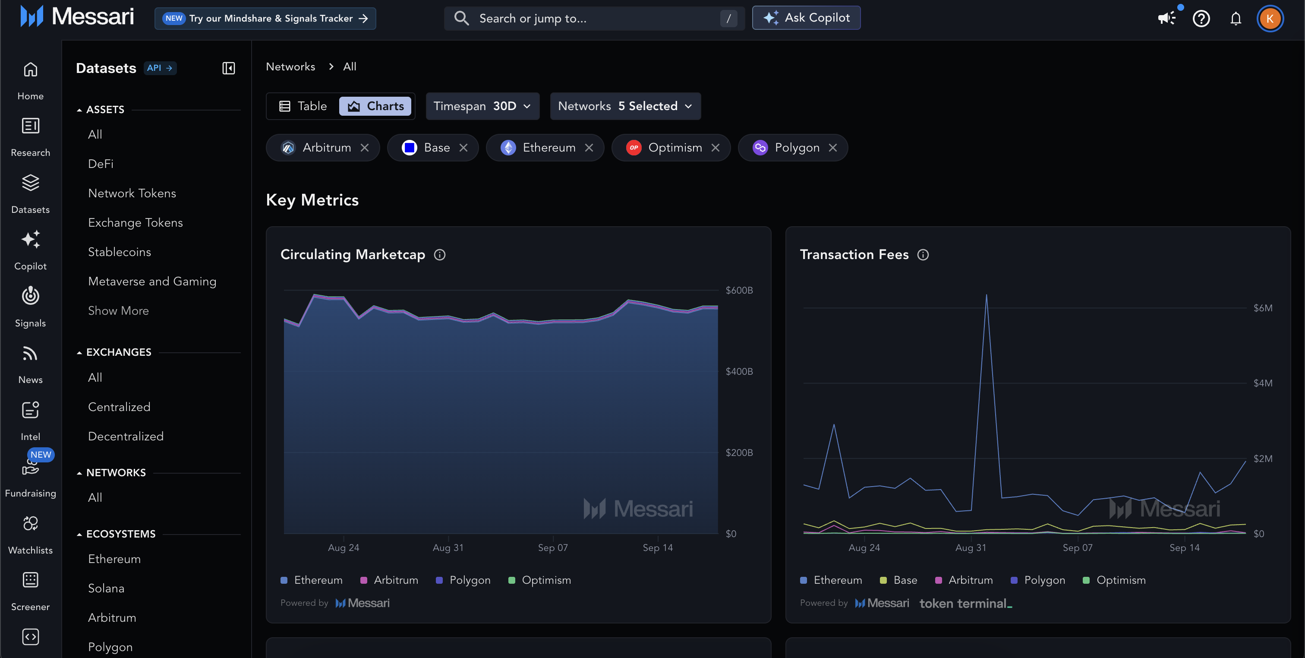Open Timespan 30D dropdown
The image size is (1305, 658).
[x=482, y=106]
